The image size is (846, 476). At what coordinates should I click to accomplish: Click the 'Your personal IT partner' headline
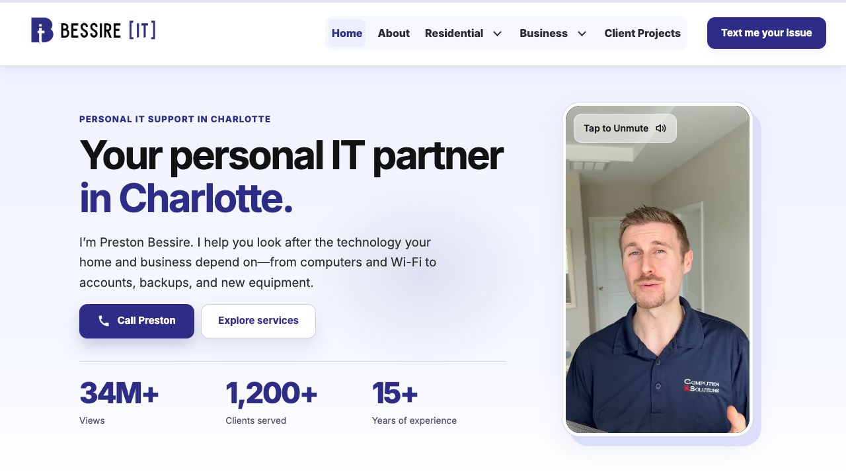(291, 156)
